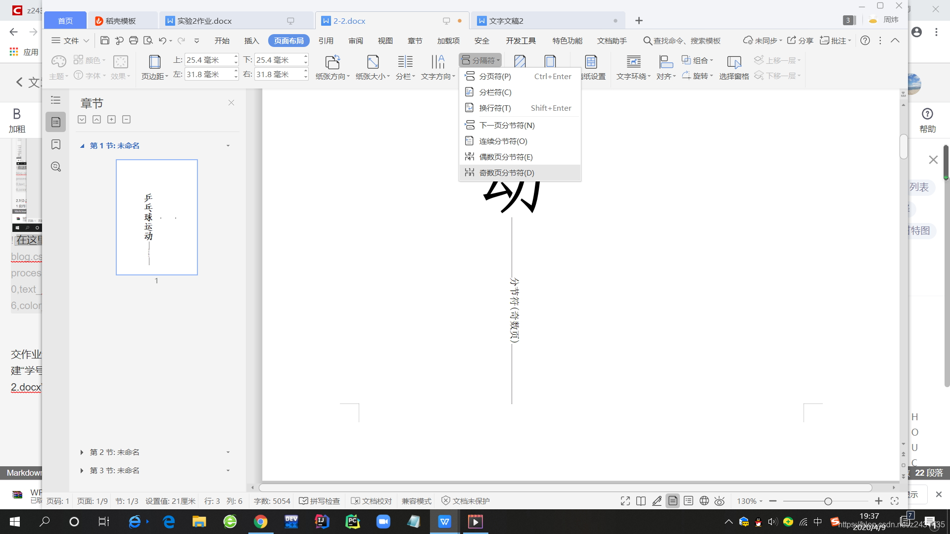Toggle the reading layout book icon
950x534 pixels.
click(641, 501)
